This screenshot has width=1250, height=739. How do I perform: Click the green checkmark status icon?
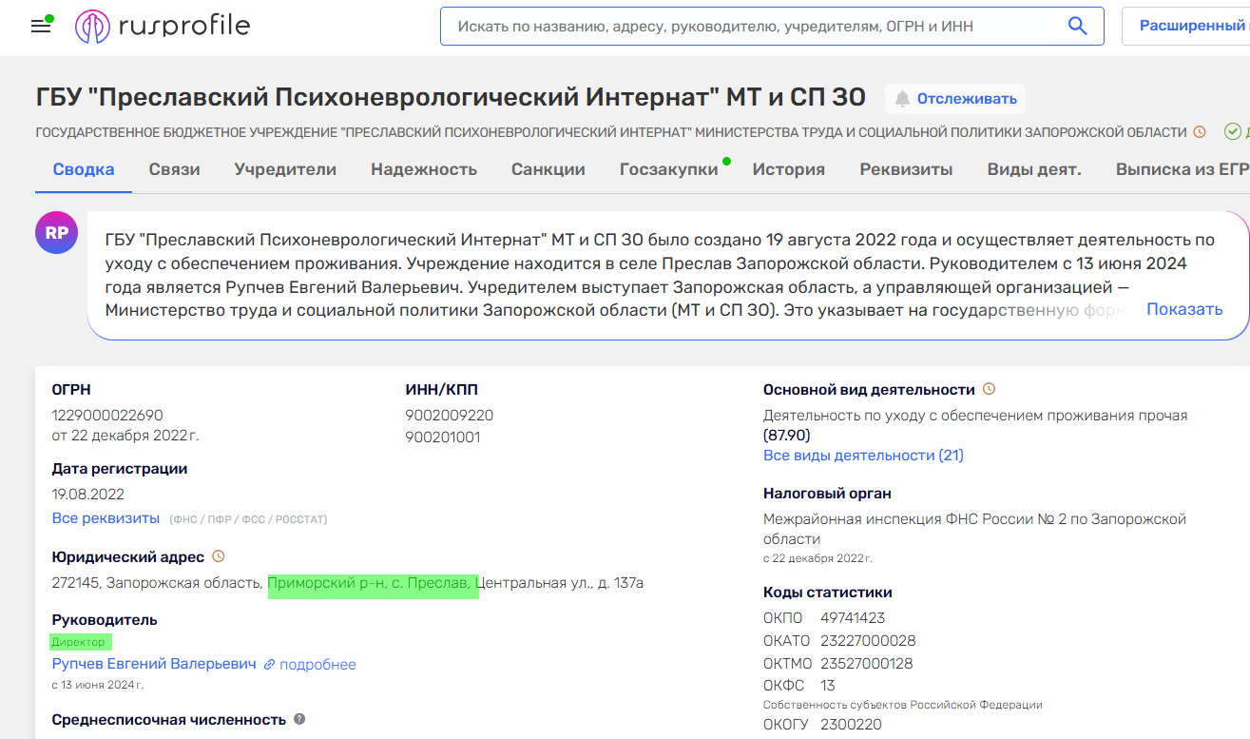(1232, 132)
